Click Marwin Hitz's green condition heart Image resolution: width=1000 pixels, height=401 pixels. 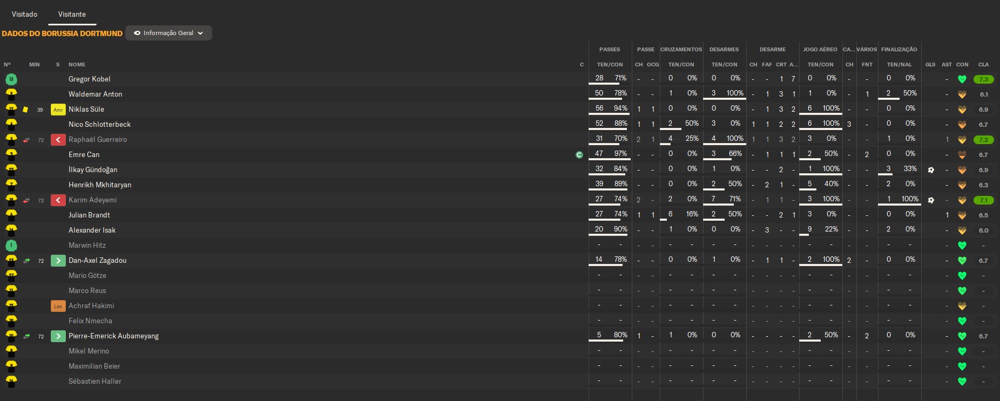[x=962, y=246]
